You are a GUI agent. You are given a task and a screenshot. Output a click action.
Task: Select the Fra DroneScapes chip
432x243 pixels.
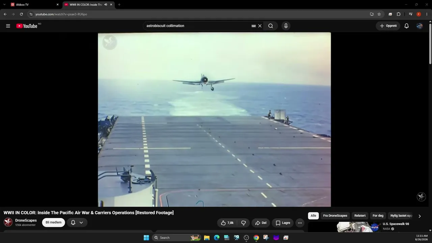click(x=335, y=216)
